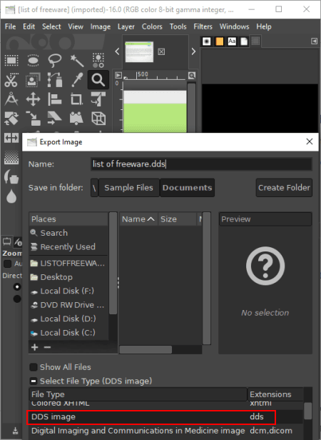Select the Foreground Select tool
This screenshot has width=321, height=440.
click(33, 80)
